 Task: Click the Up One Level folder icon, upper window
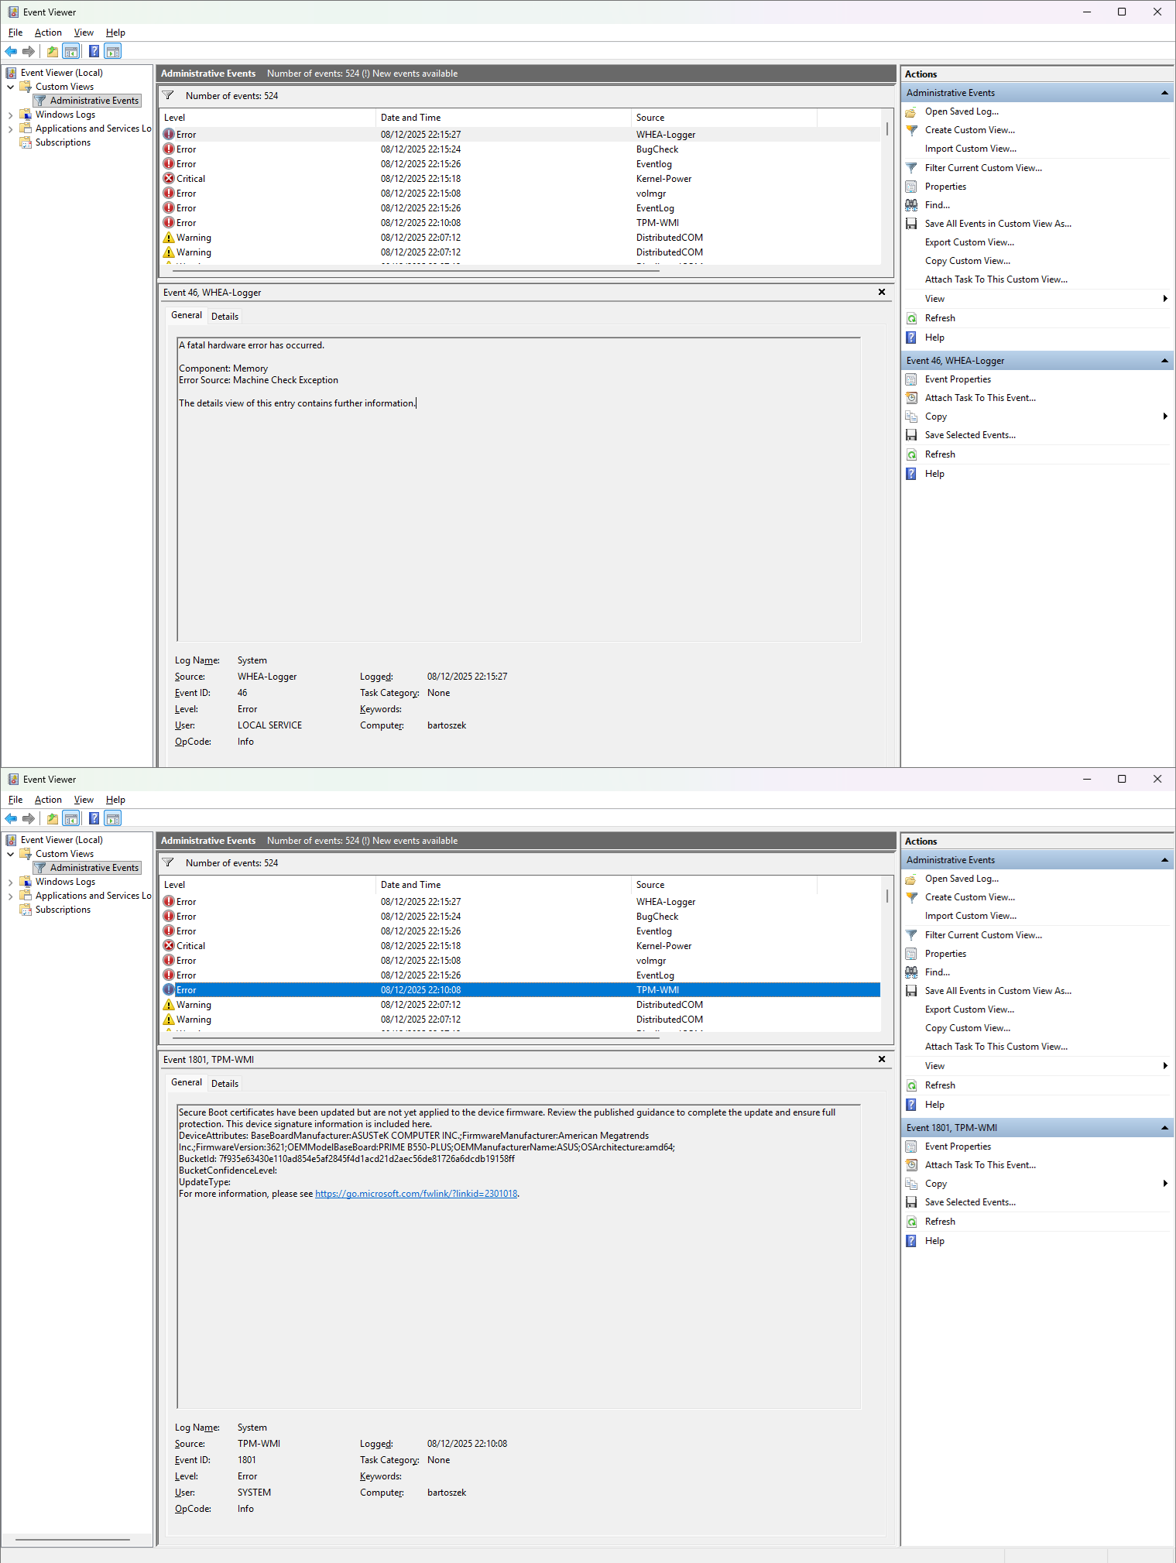[x=52, y=51]
